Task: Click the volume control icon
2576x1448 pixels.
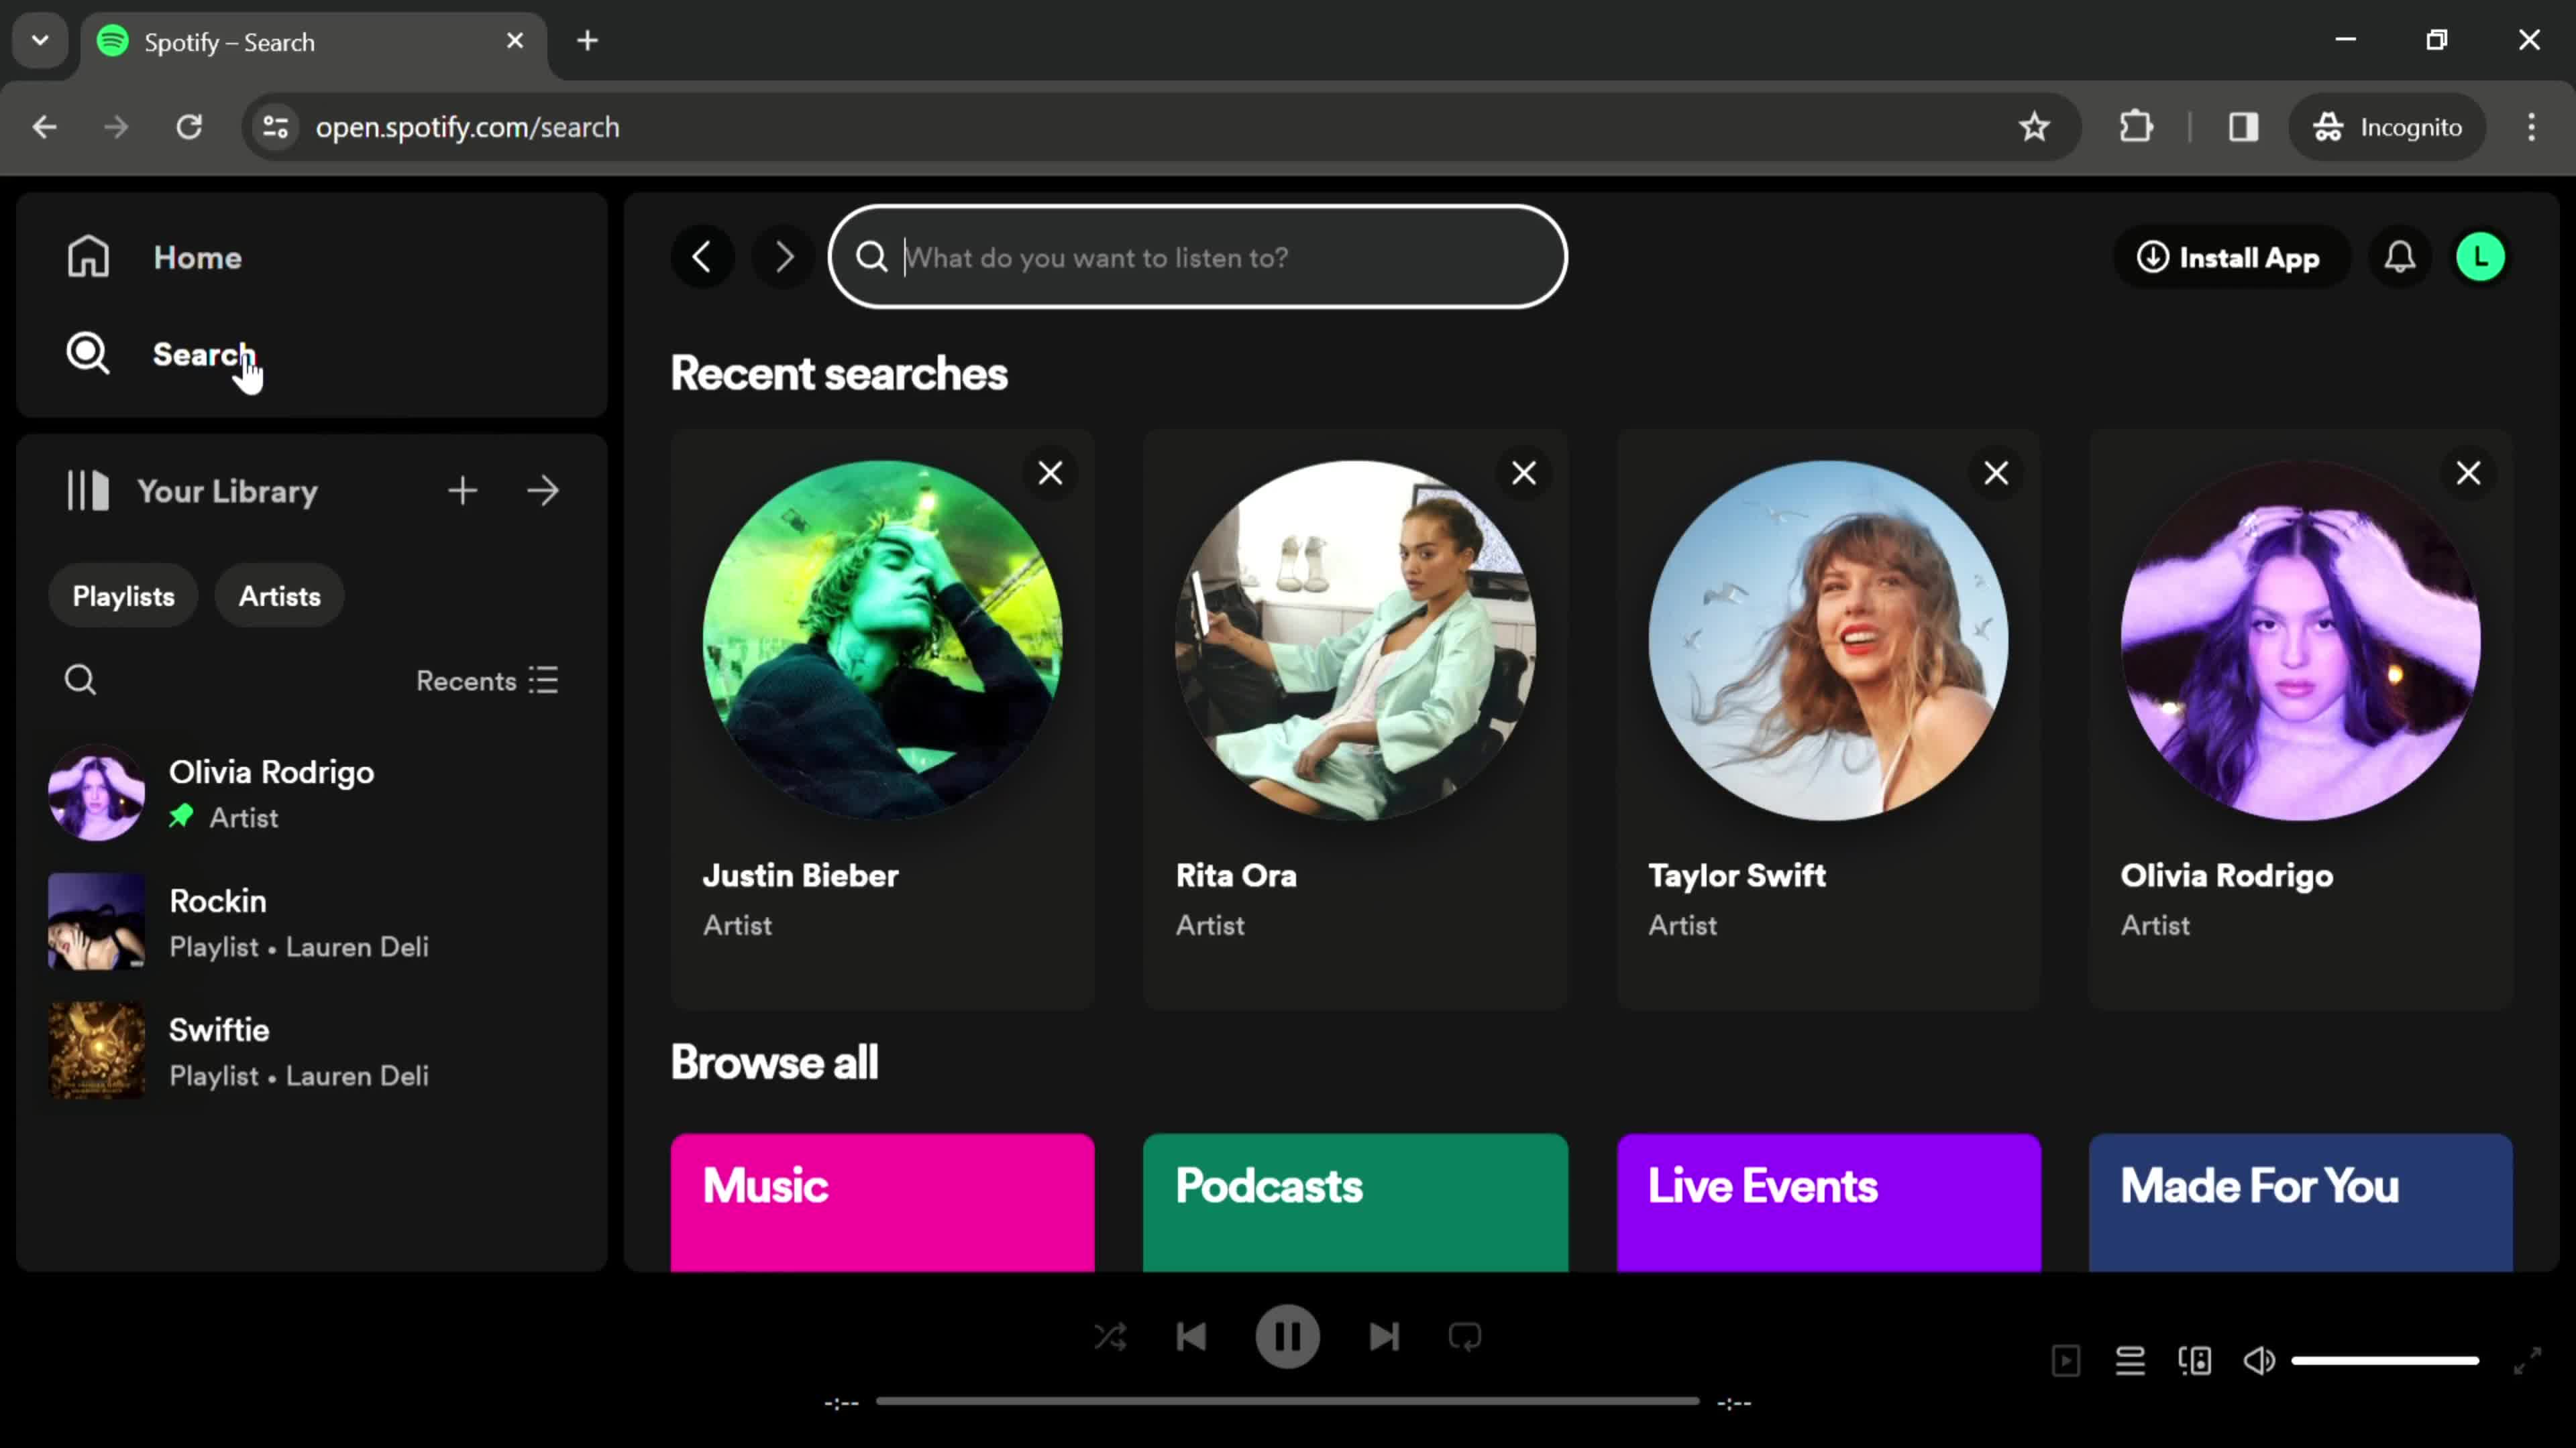Action: click(2261, 1360)
